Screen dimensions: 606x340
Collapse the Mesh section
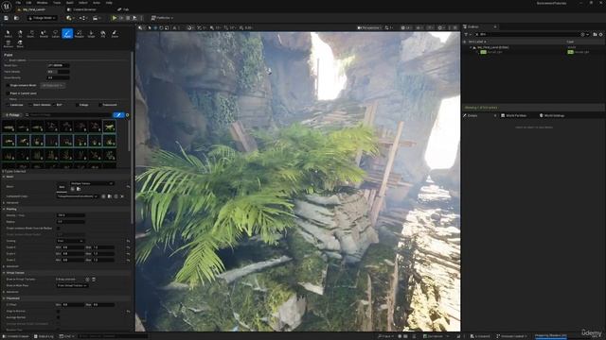pyautogui.click(x=4, y=177)
